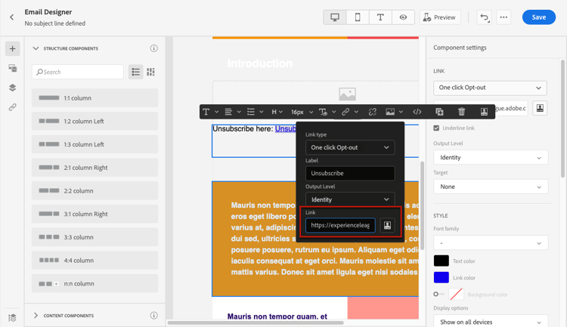Click the Preview button

coord(439,17)
